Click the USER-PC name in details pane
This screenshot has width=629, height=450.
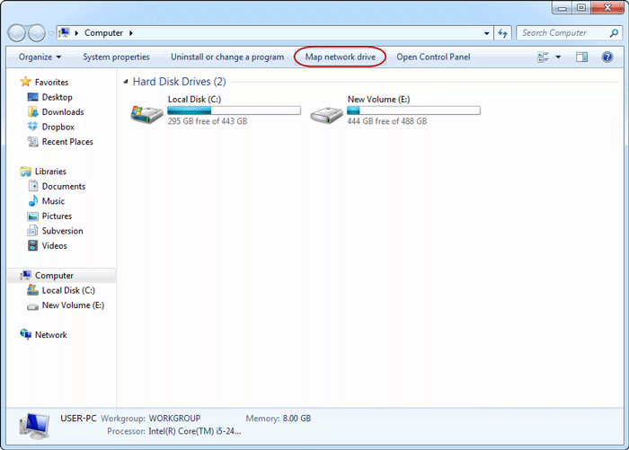click(x=78, y=419)
